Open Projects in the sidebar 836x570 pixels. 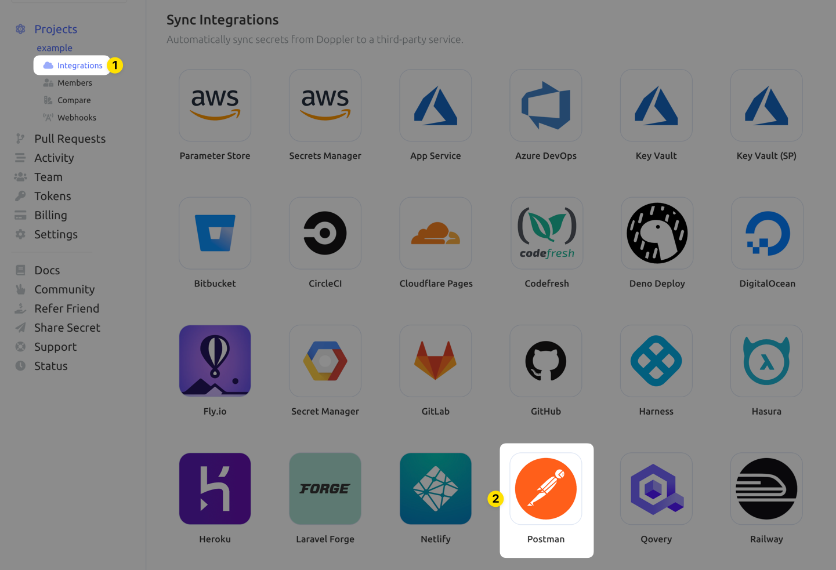[x=56, y=29]
